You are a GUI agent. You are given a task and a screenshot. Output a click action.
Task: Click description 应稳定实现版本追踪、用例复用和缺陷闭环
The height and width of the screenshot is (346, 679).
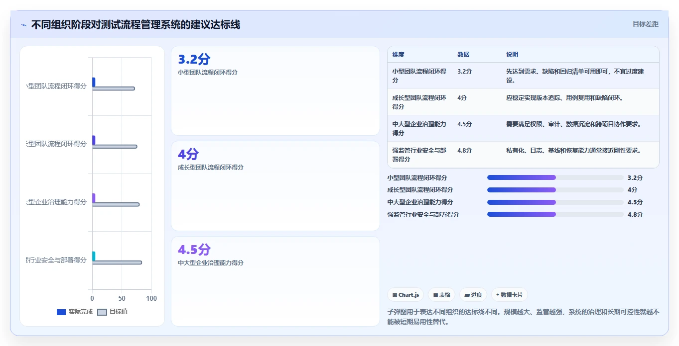click(564, 98)
